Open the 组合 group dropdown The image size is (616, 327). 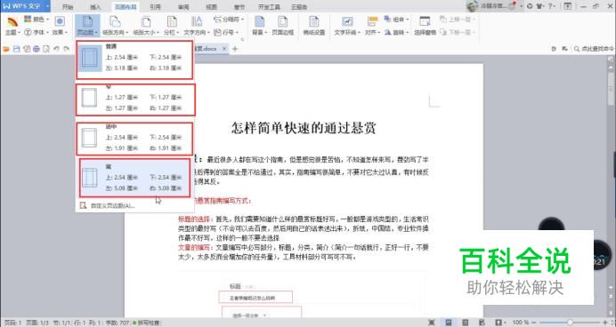tap(396, 20)
